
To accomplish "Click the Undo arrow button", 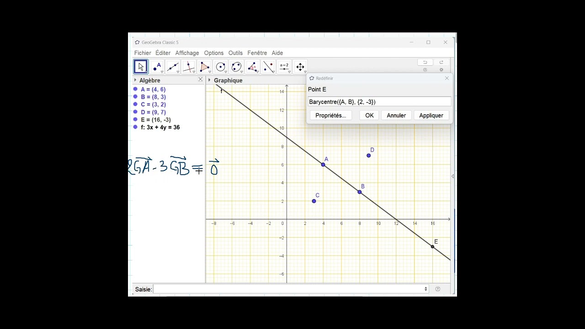I will [425, 63].
